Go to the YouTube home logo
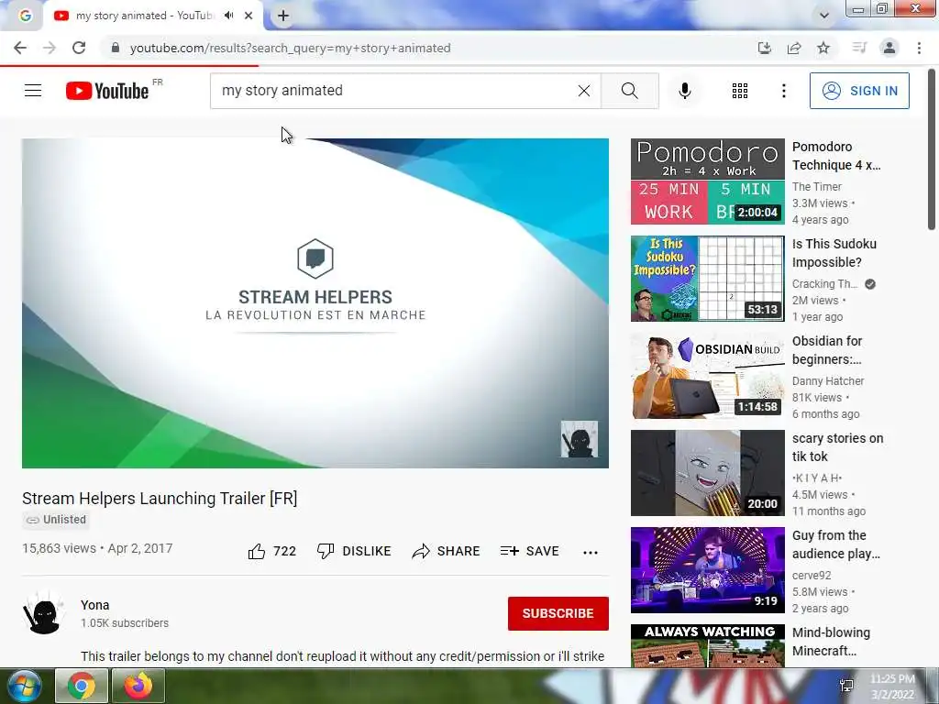 pos(107,91)
